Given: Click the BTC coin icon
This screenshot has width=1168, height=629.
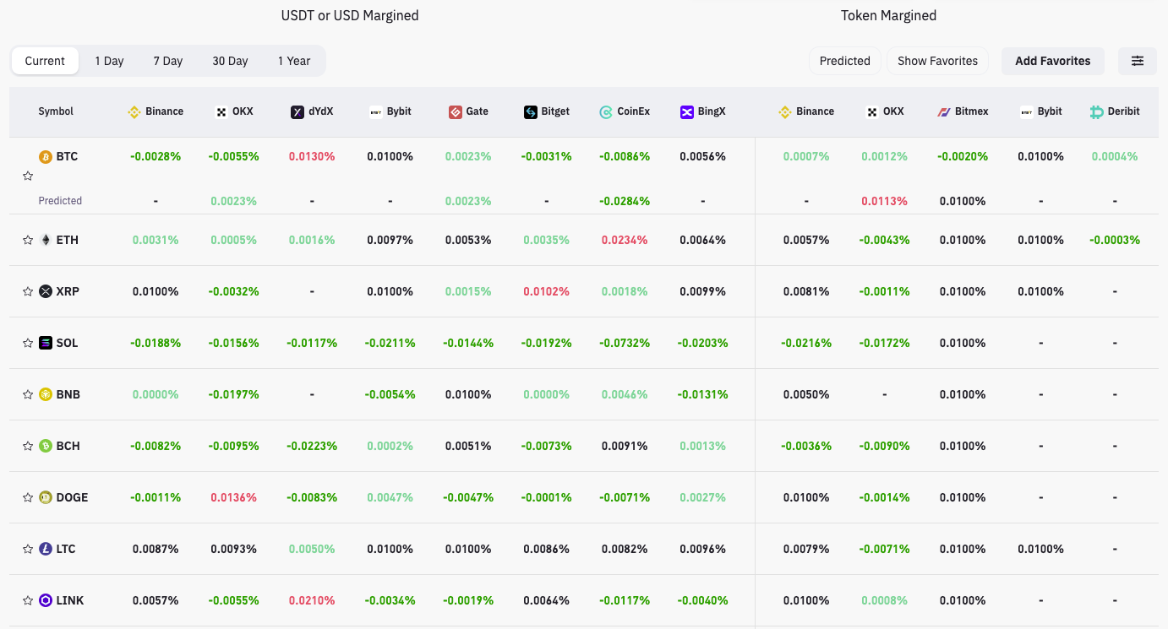Looking at the screenshot, I should point(46,157).
